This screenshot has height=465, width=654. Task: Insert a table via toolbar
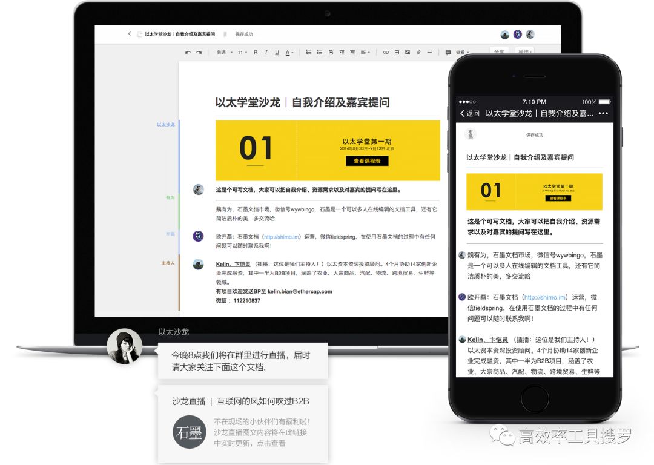coord(397,53)
